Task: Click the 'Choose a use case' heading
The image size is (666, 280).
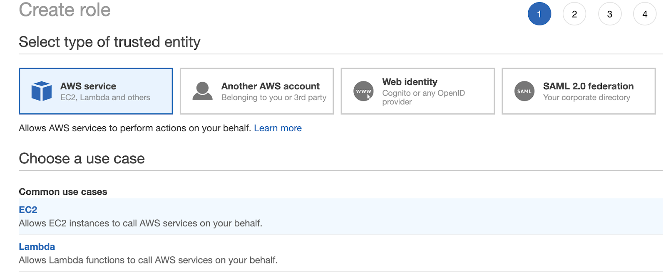Action: point(82,158)
